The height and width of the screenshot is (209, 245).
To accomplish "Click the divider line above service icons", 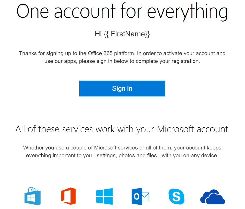I will tap(122, 171).
